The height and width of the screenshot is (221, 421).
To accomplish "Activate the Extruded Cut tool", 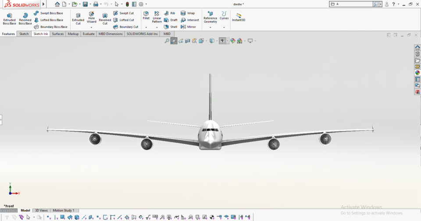I will (x=78, y=19).
